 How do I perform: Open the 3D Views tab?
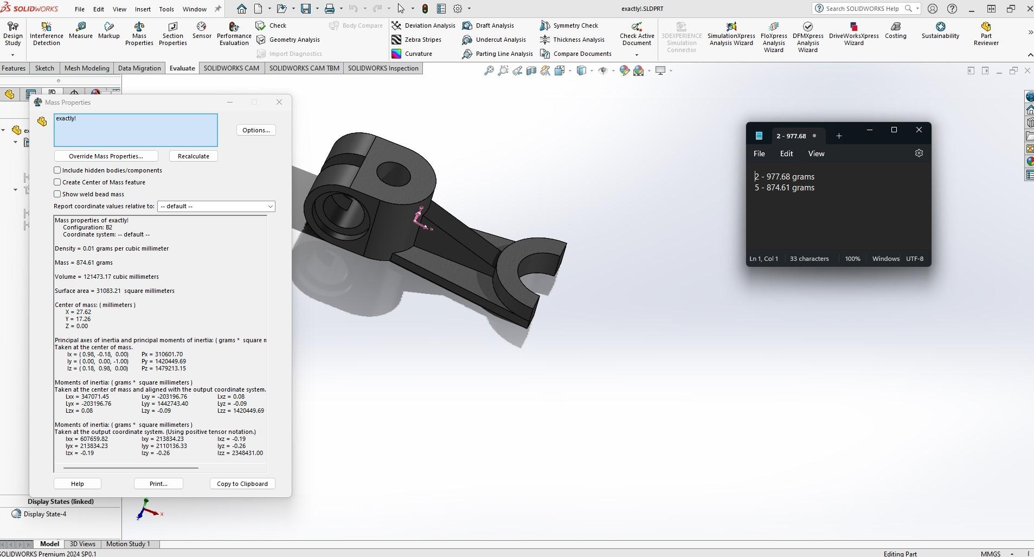[82, 544]
